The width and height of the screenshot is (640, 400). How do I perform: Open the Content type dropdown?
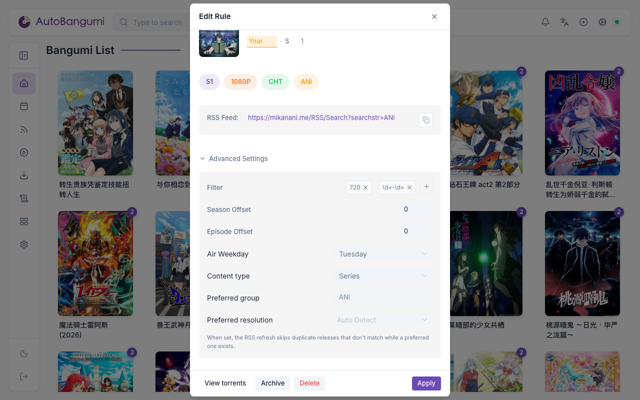pos(382,276)
